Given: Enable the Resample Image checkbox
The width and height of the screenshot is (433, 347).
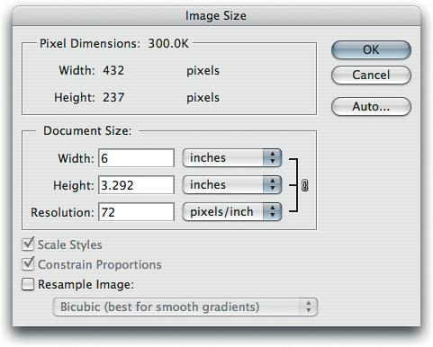Looking at the screenshot, I should tap(28, 284).
